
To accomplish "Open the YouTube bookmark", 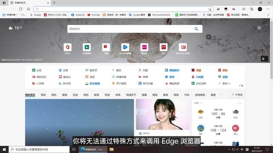I will (94, 15).
